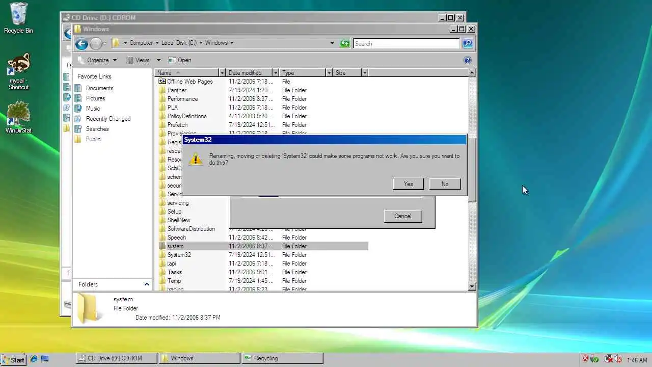Open Name column filter dropdown
The width and height of the screenshot is (652, 367).
pyautogui.click(x=222, y=73)
